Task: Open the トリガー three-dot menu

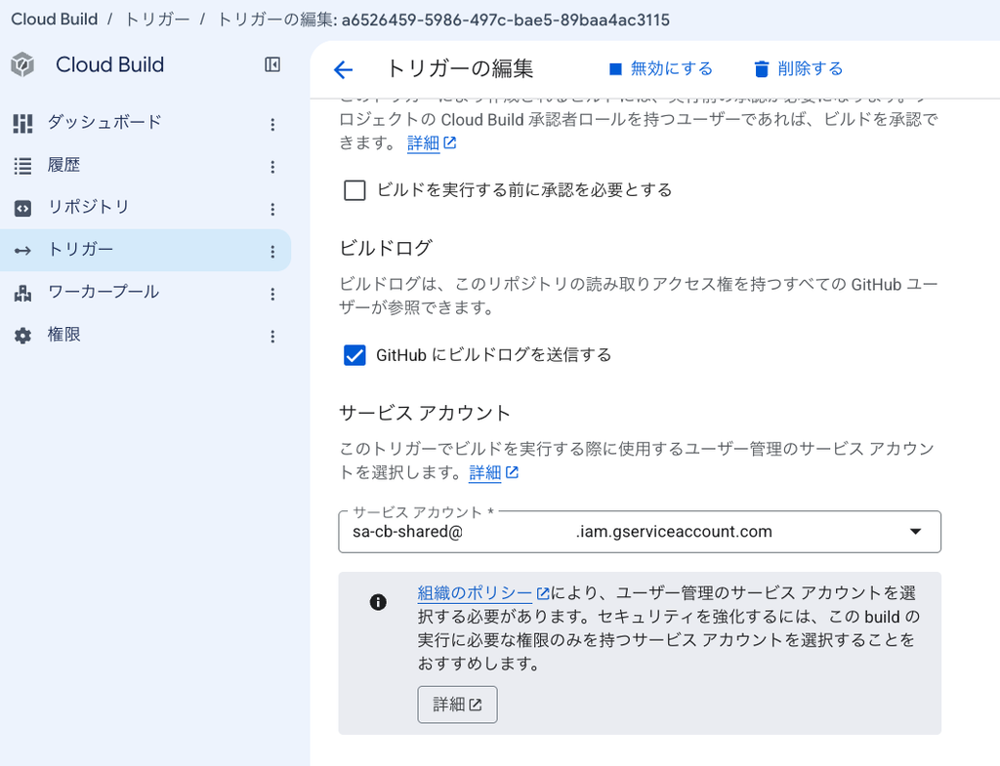Action: coord(272,252)
